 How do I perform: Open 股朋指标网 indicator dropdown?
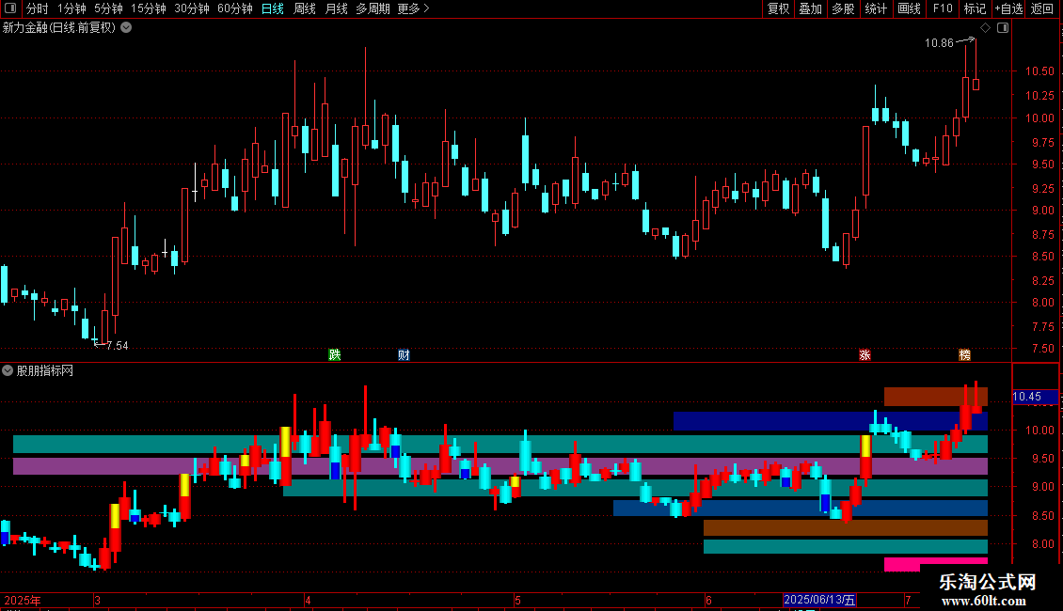point(8,370)
